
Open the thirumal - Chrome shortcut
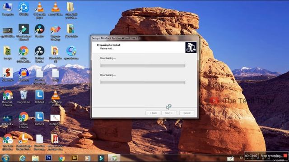tap(8, 98)
